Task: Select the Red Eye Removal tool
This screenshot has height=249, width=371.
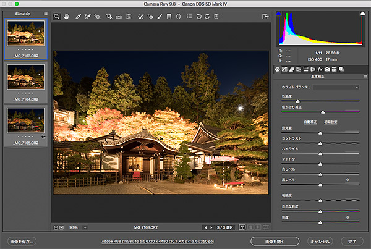Action: tap(150, 16)
